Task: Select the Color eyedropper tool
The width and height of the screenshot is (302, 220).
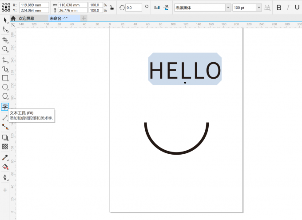Action: tap(5, 157)
